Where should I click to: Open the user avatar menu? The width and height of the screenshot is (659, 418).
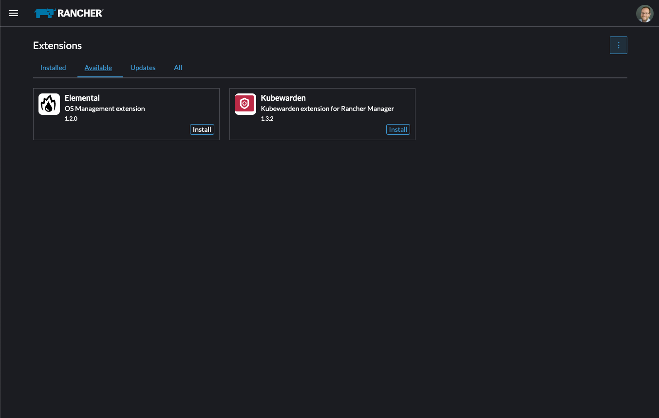pyautogui.click(x=644, y=14)
